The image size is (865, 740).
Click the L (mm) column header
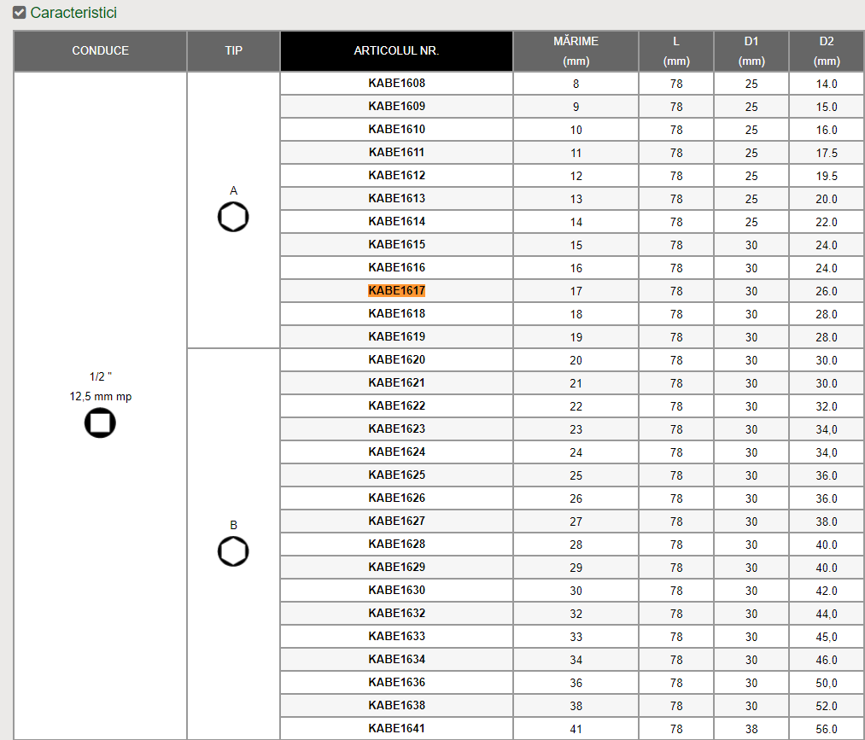pos(676,51)
